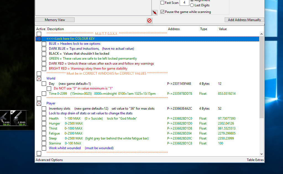Expand Work whilst wounded options via checkbox
Screen dimensions: 283x174
coord(44,148)
